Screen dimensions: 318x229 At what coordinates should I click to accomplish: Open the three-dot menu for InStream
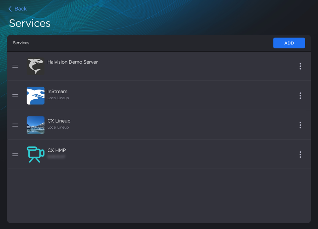(300, 95)
